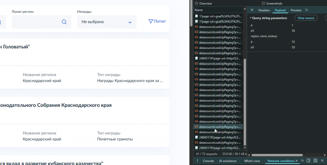Click the View source button
This screenshot has width=327, height=165.
tap(306, 18)
